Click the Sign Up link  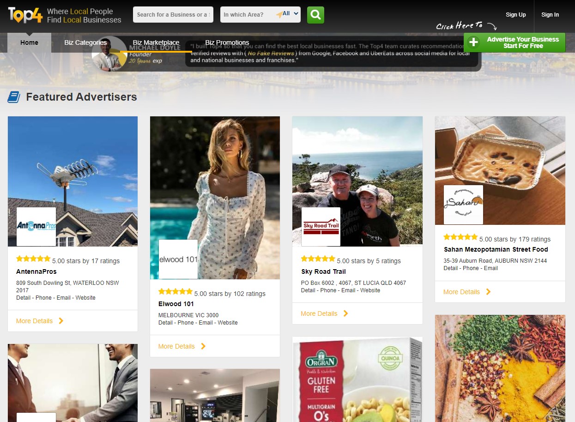click(x=515, y=15)
